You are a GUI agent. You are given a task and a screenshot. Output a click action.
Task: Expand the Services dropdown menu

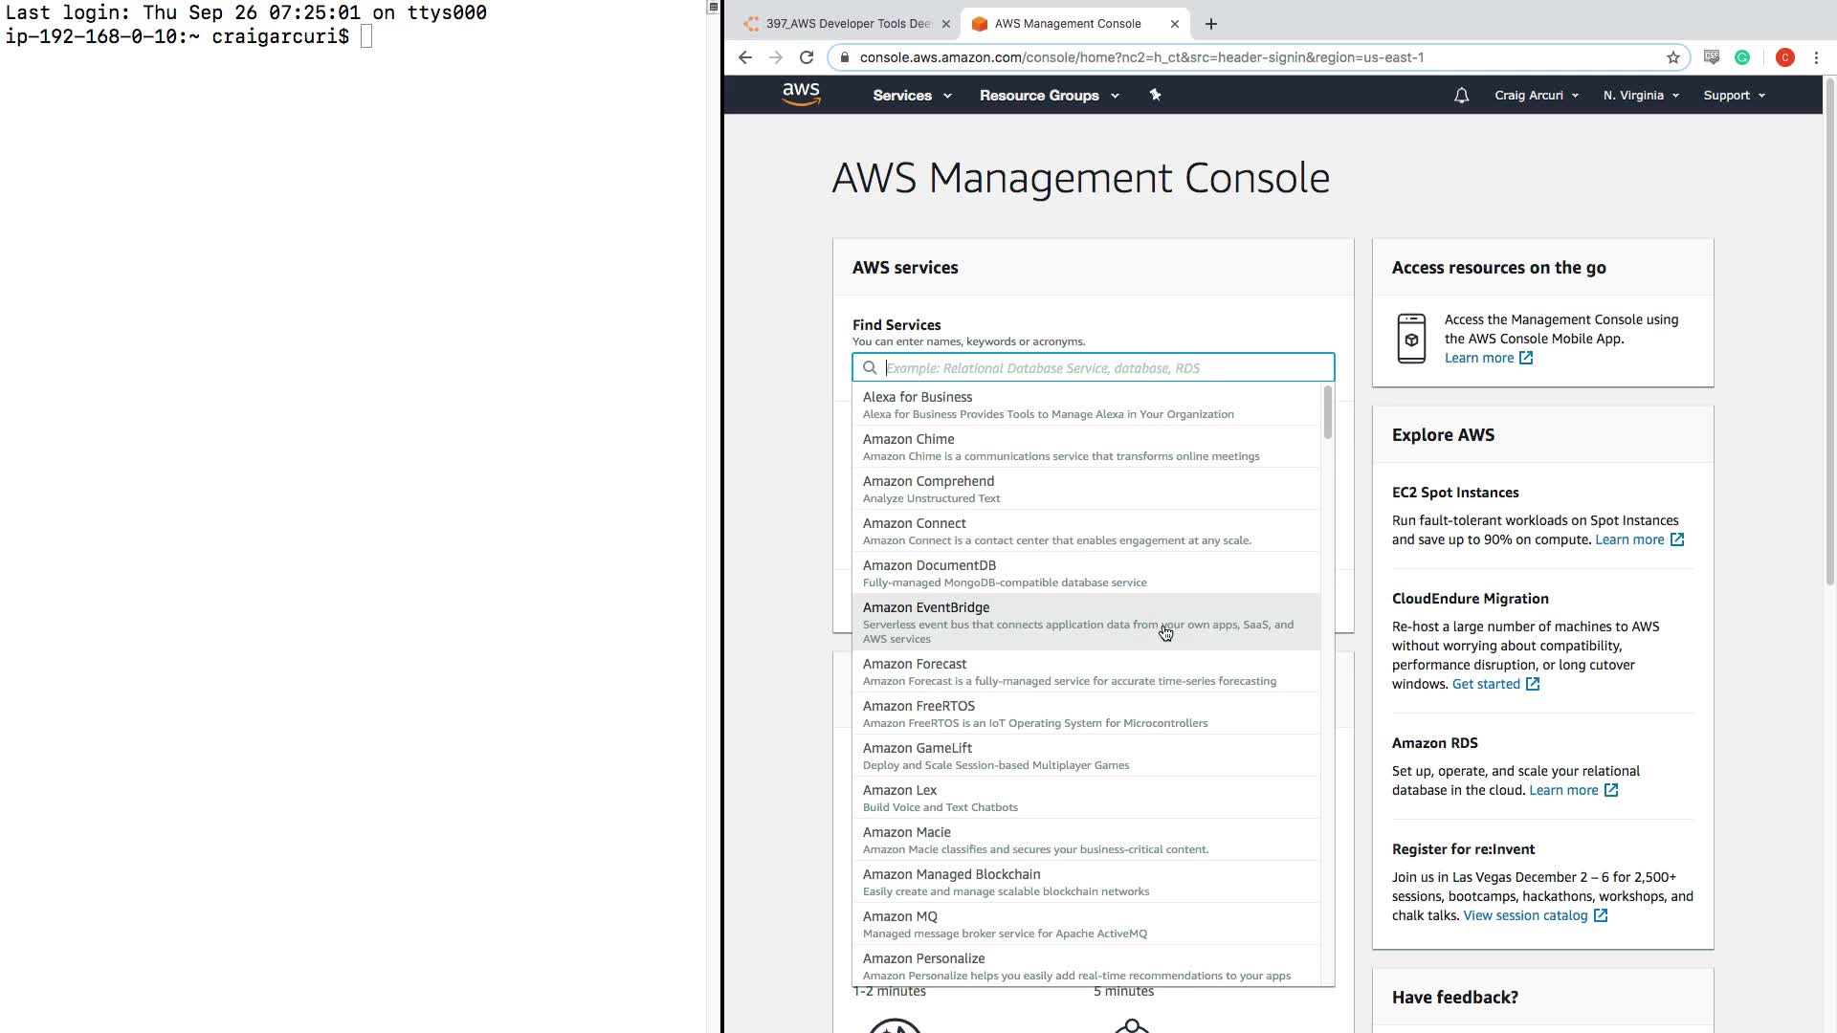pos(911,96)
